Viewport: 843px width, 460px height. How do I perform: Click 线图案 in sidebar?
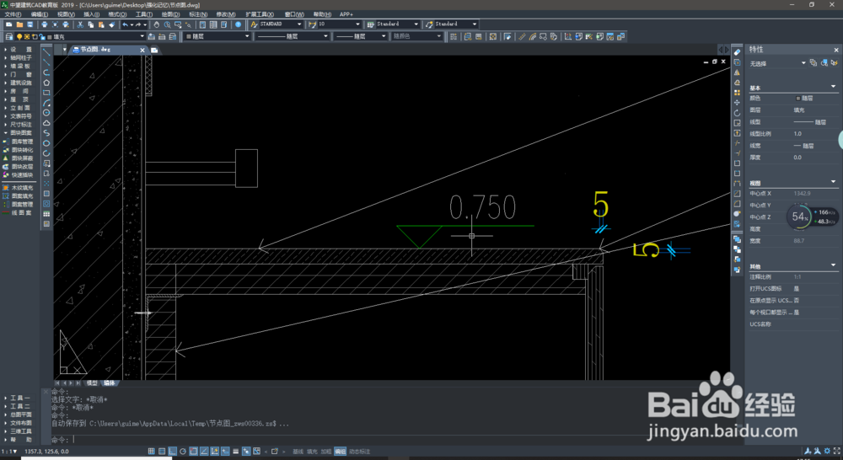click(x=19, y=213)
